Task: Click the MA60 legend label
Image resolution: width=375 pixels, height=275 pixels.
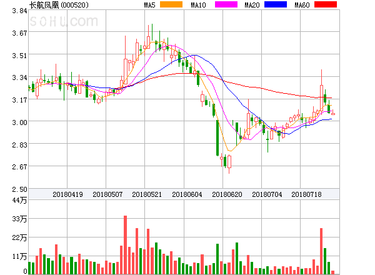Action: pos(302,5)
